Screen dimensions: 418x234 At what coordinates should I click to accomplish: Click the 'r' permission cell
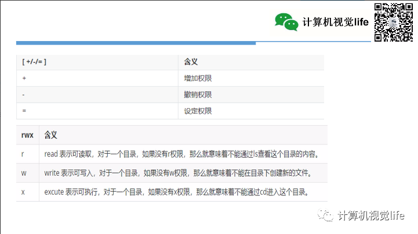(27, 154)
